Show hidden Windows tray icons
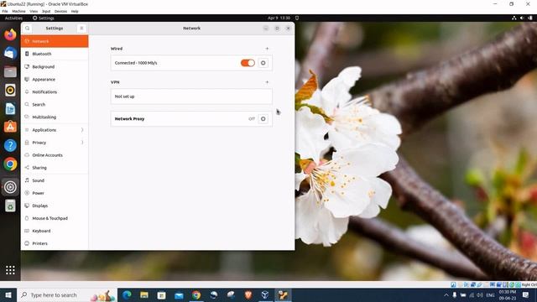537x302 pixels. (446, 294)
